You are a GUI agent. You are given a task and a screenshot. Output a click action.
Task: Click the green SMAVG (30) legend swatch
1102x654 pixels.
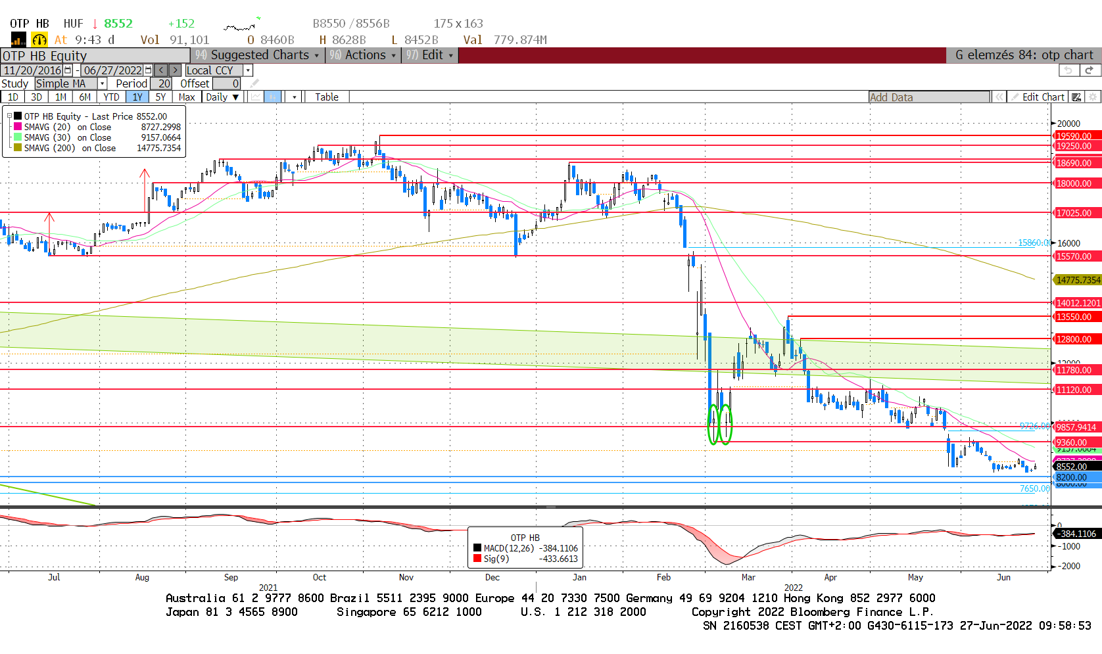click(18, 137)
